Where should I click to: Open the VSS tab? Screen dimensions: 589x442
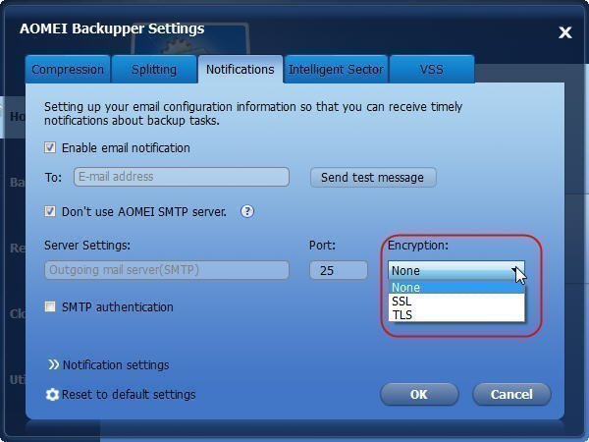point(432,70)
